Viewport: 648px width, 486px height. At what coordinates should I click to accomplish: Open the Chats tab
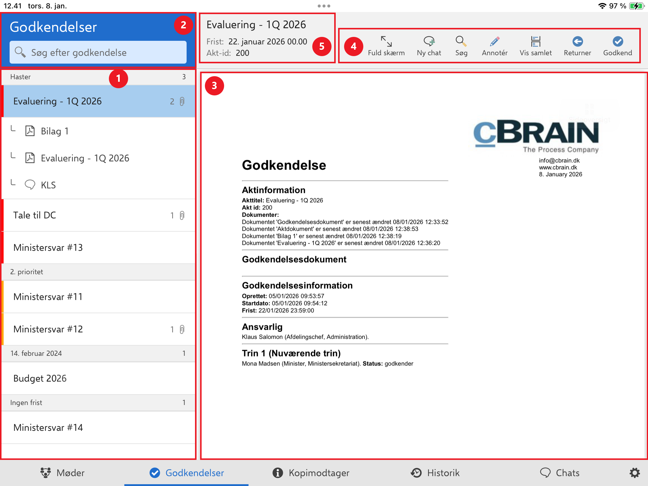pos(559,473)
